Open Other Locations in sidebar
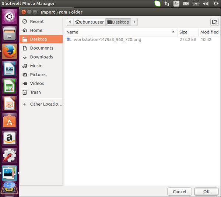The height and width of the screenshot is (197, 221). 46,104
